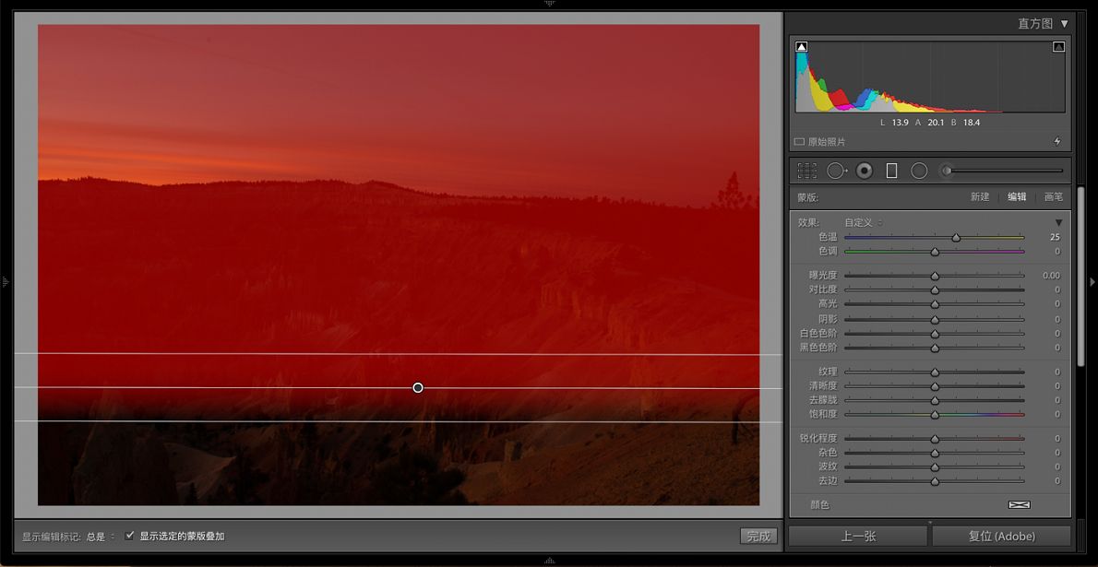The width and height of the screenshot is (1098, 567).
Task: Open the 效果 自定义 preset dropdown
Action: pos(864,222)
